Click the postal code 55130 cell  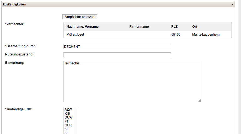coord(176,35)
